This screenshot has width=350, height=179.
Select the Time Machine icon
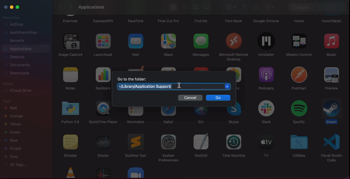(233, 142)
